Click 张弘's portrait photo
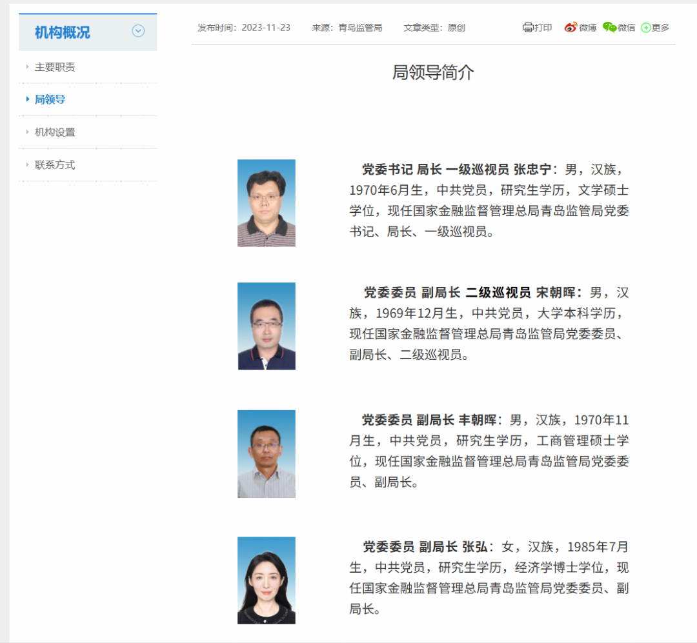This screenshot has width=697, height=643. (x=267, y=580)
